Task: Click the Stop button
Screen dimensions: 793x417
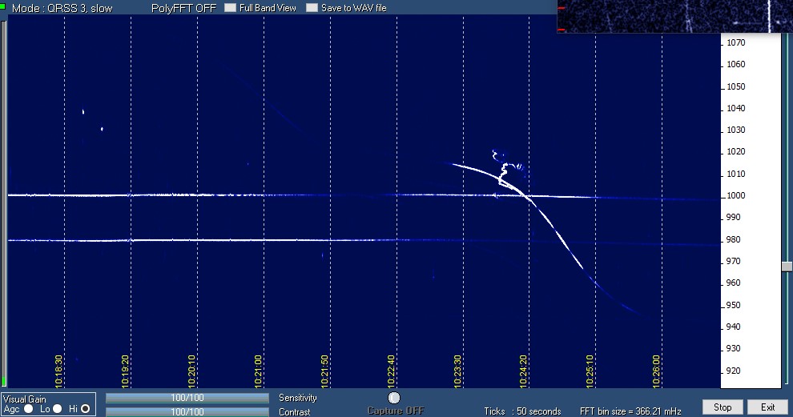Action: pos(723,407)
